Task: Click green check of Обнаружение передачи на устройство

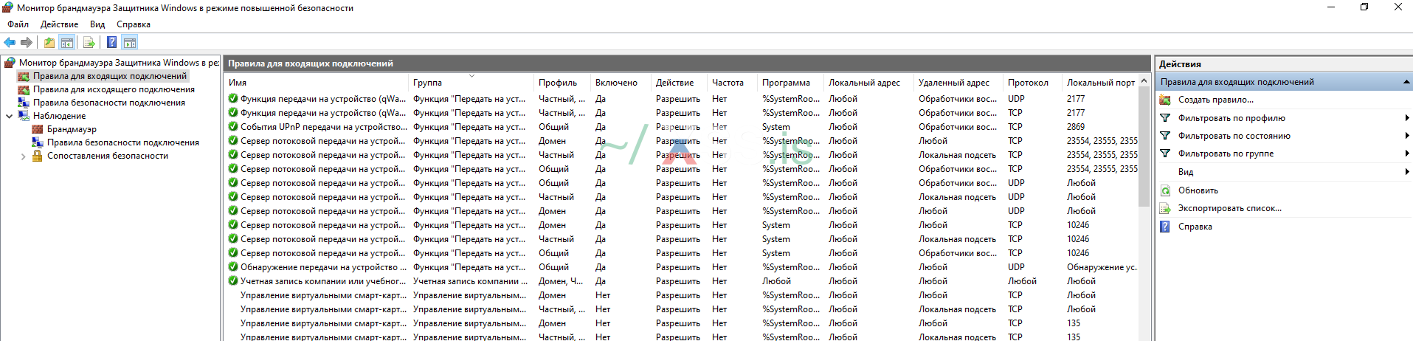Action: coord(233,267)
